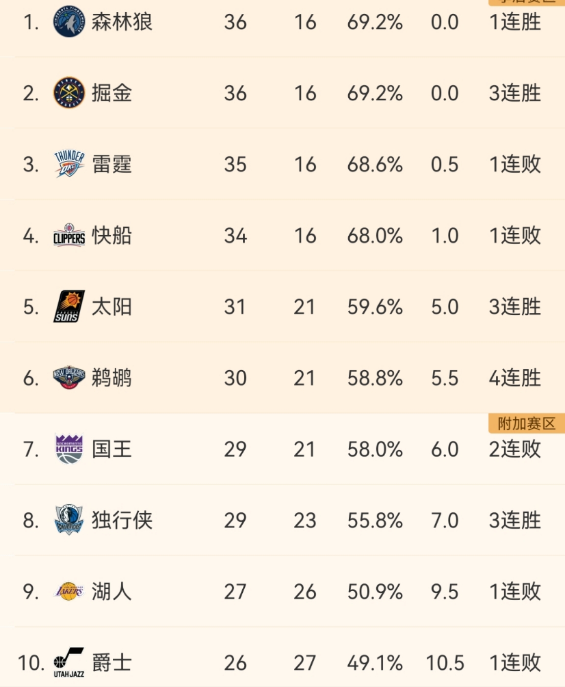Image resolution: width=565 pixels, height=687 pixels.
Task: Open the 森林狼 team name
Action: [122, 22]
